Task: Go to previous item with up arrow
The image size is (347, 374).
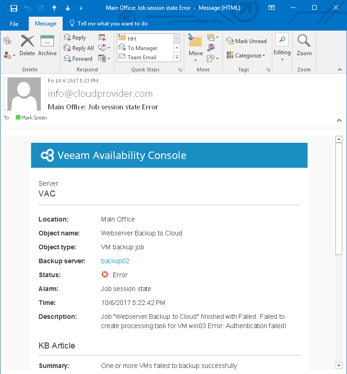Action: point(54,8)
